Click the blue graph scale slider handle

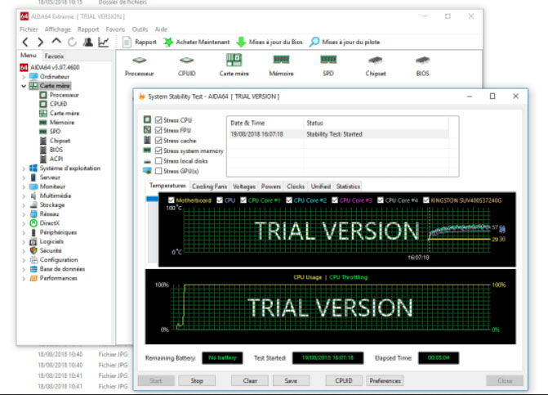pos(152,199)
